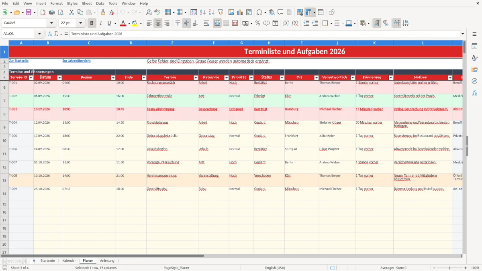Open the Borders dropdown arrow
Image resolution: width=482 pixels, height=271 pixels.
331,23
